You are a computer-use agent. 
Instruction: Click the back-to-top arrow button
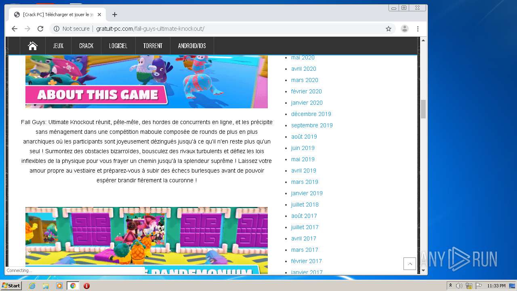(410, 264)
